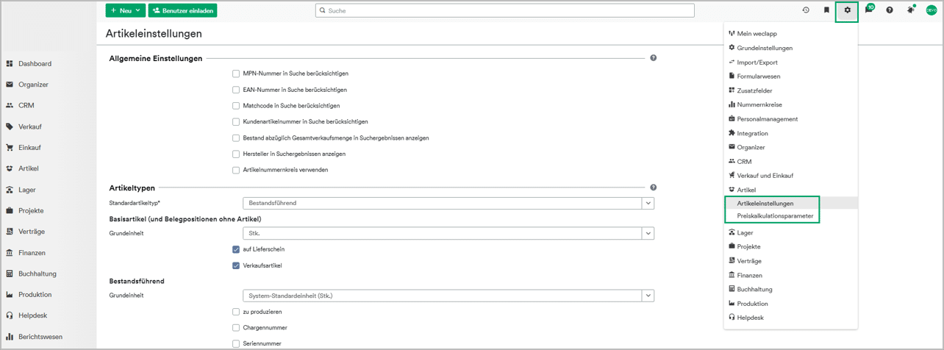Toggle the Chargennummer checkbox
The width and height of the screenshot is (944, 350).
point(236,327)
